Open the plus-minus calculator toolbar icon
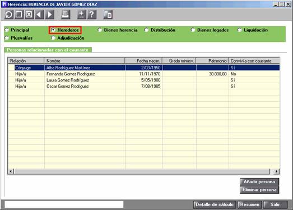 (81, 15)
